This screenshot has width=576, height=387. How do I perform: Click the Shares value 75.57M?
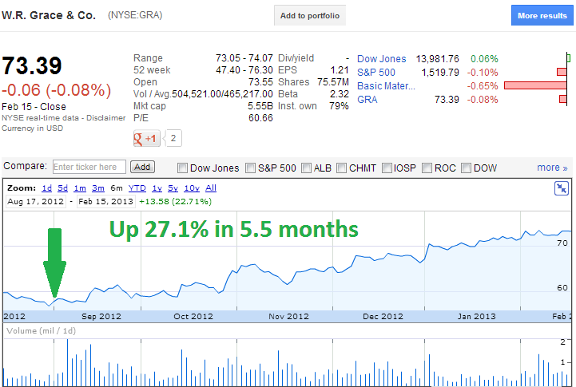click(333, 82)
